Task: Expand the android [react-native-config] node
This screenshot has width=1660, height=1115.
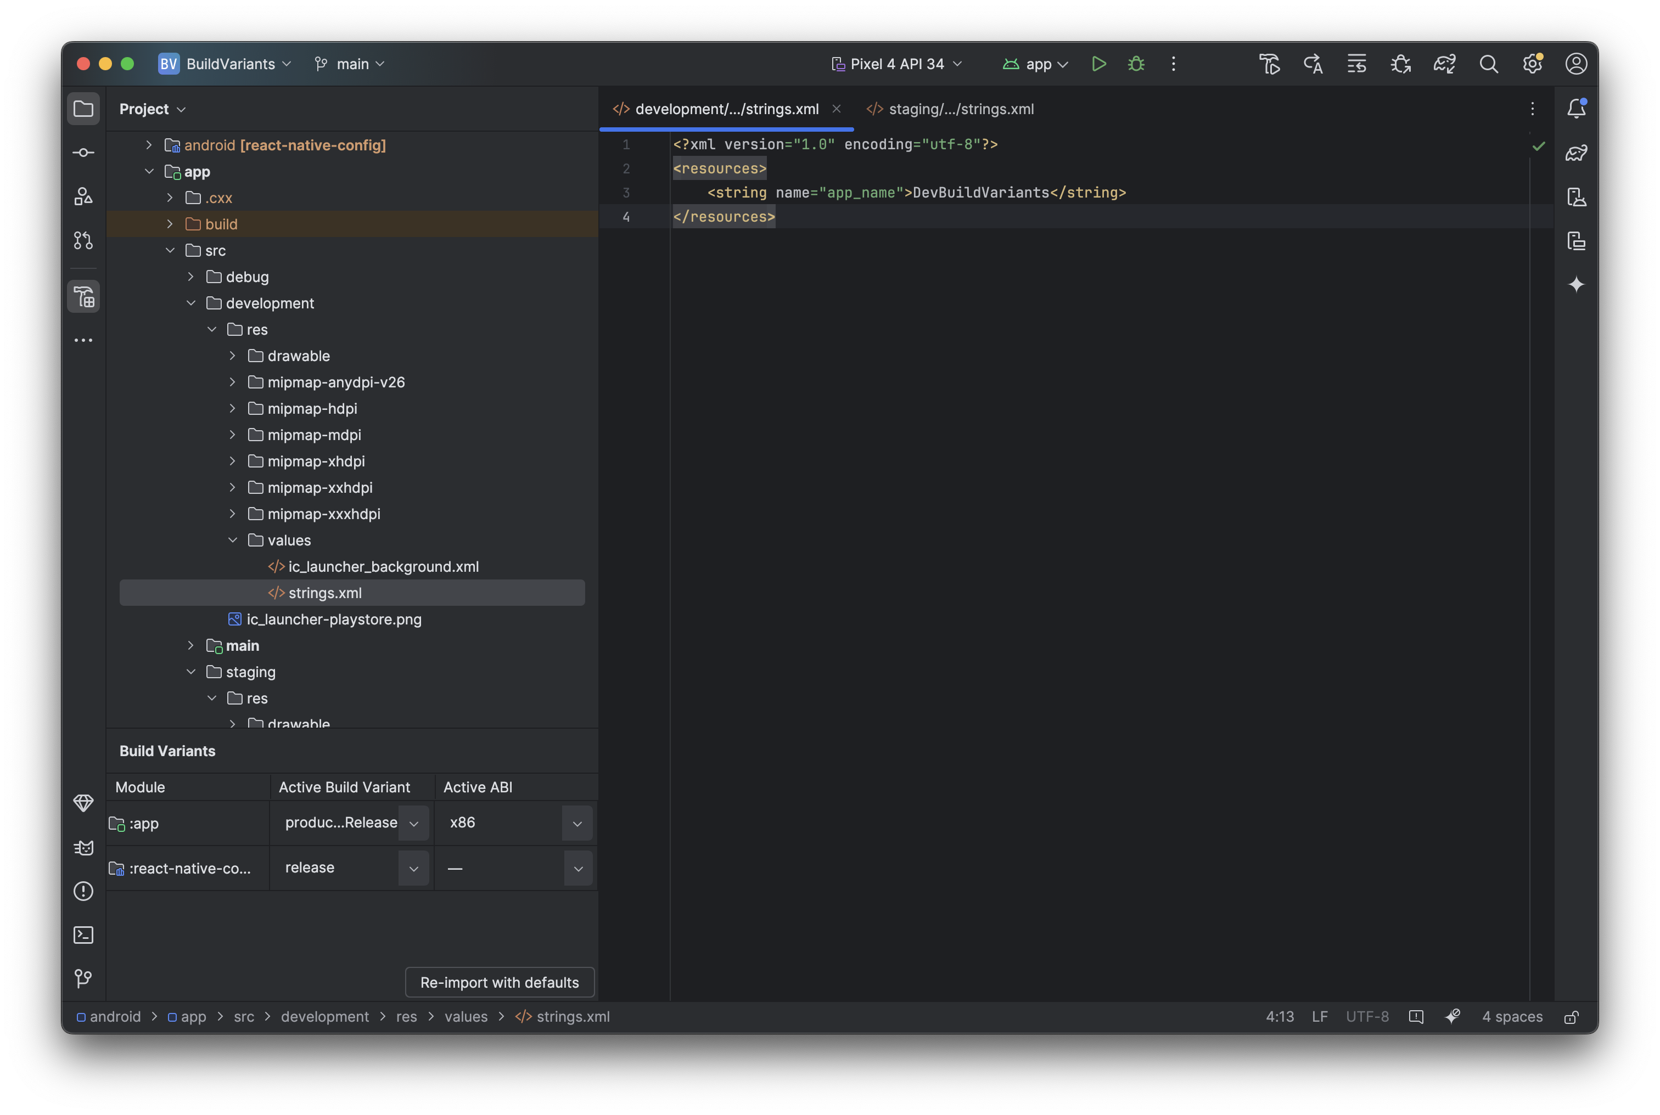Action: click(x=149, y=145)
